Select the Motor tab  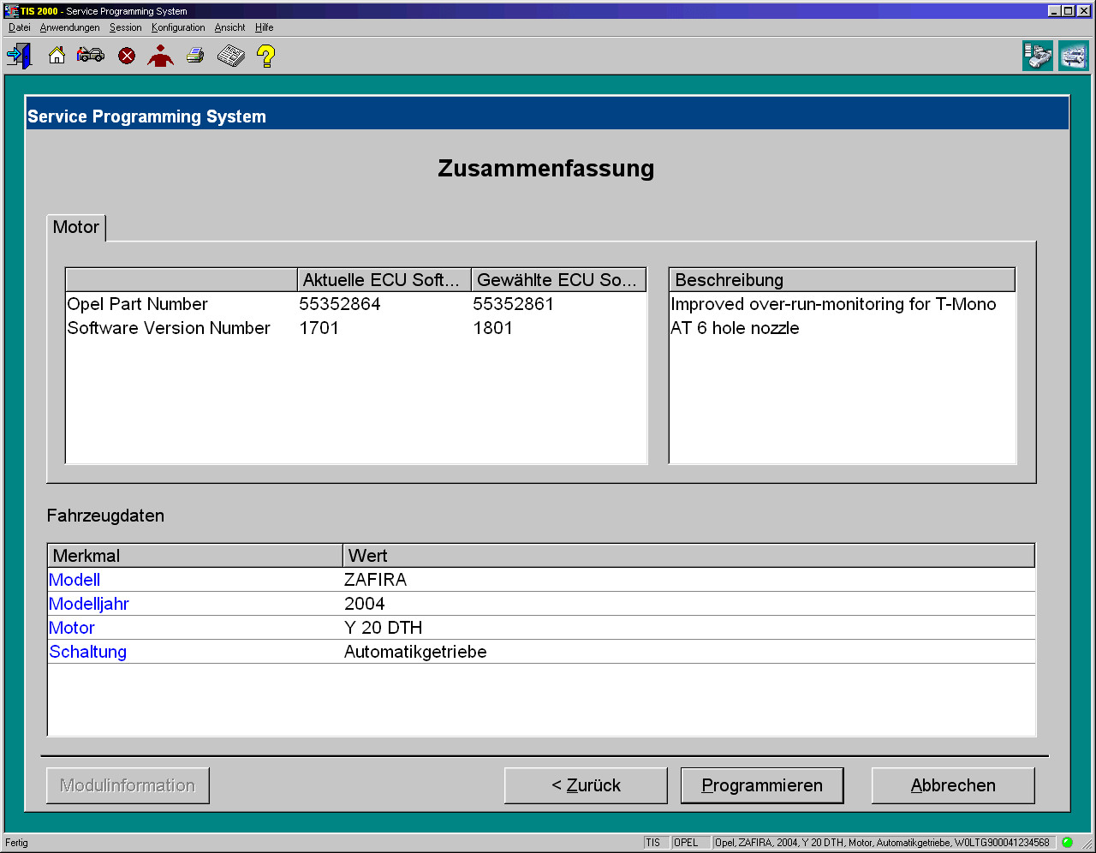[x=76, y=227]
